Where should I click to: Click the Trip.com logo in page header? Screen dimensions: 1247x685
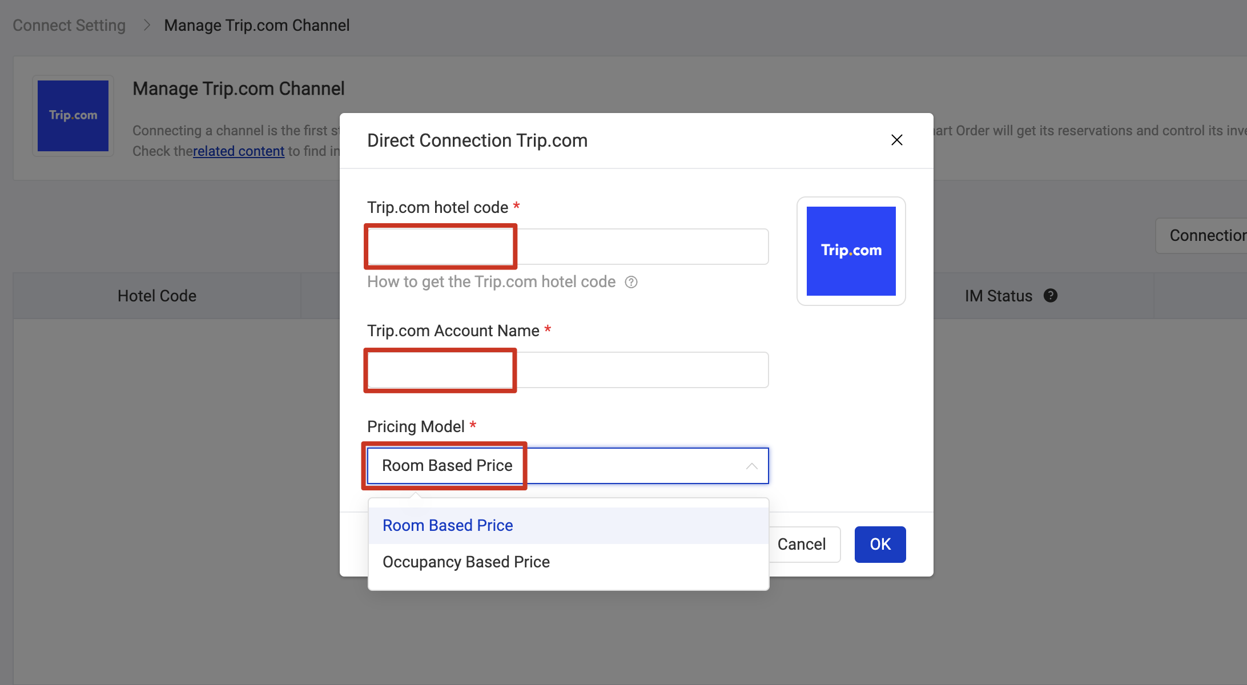[x=73, y=116]
